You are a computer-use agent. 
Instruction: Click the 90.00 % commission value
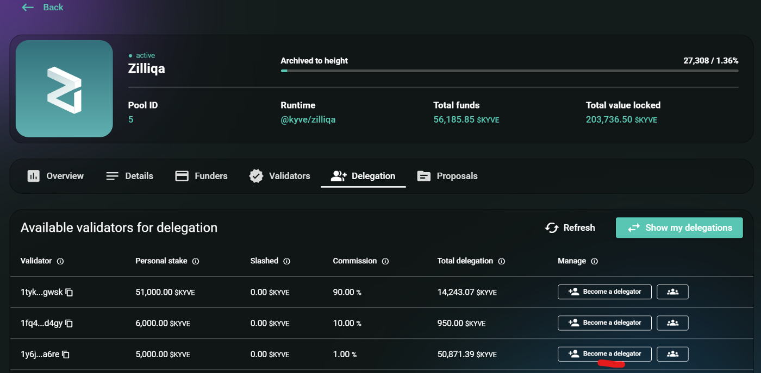(x=347, y=292)
